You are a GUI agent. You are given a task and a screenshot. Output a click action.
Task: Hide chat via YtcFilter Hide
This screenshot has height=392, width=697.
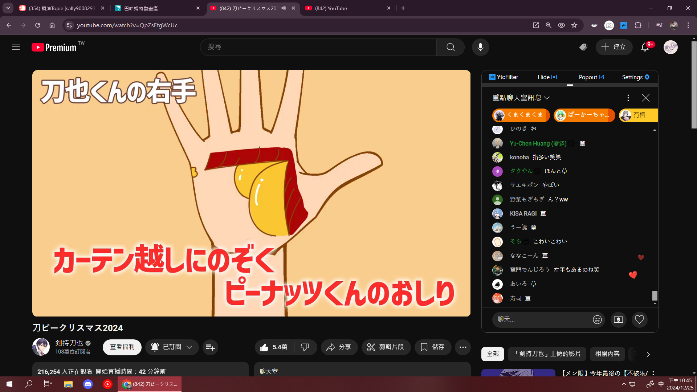point(547,77)
